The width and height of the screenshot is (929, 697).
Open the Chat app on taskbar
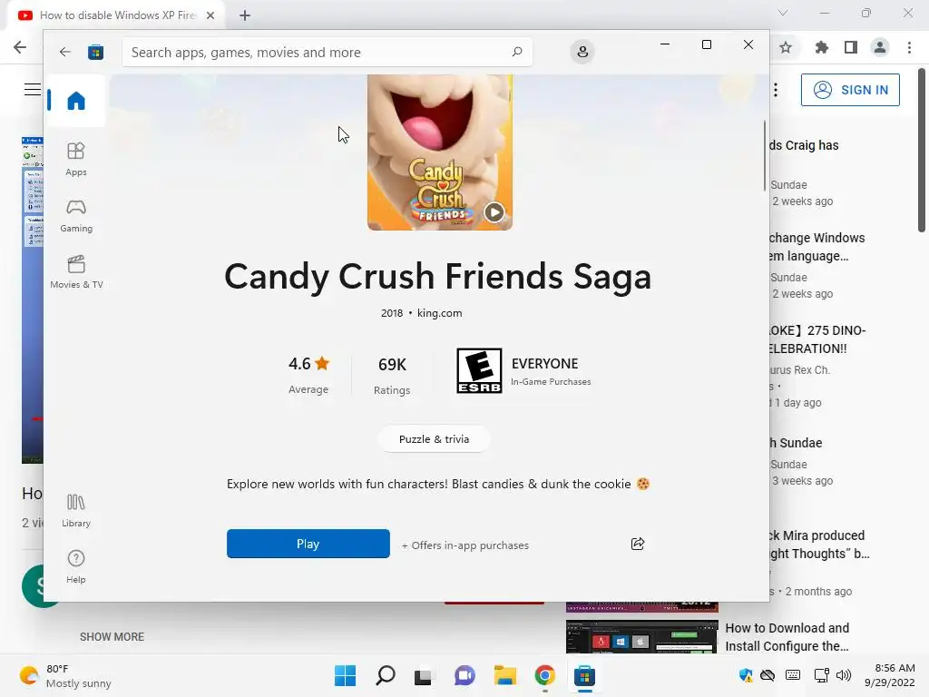[464, 675]
